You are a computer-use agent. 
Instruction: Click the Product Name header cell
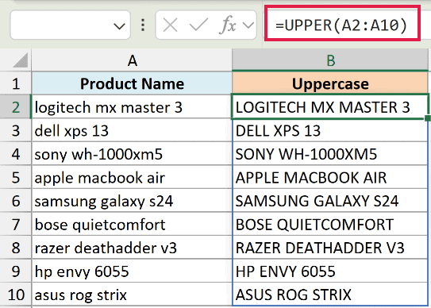click(132, 83)
